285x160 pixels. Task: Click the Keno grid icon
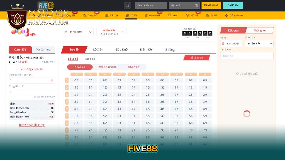point(170,15)
